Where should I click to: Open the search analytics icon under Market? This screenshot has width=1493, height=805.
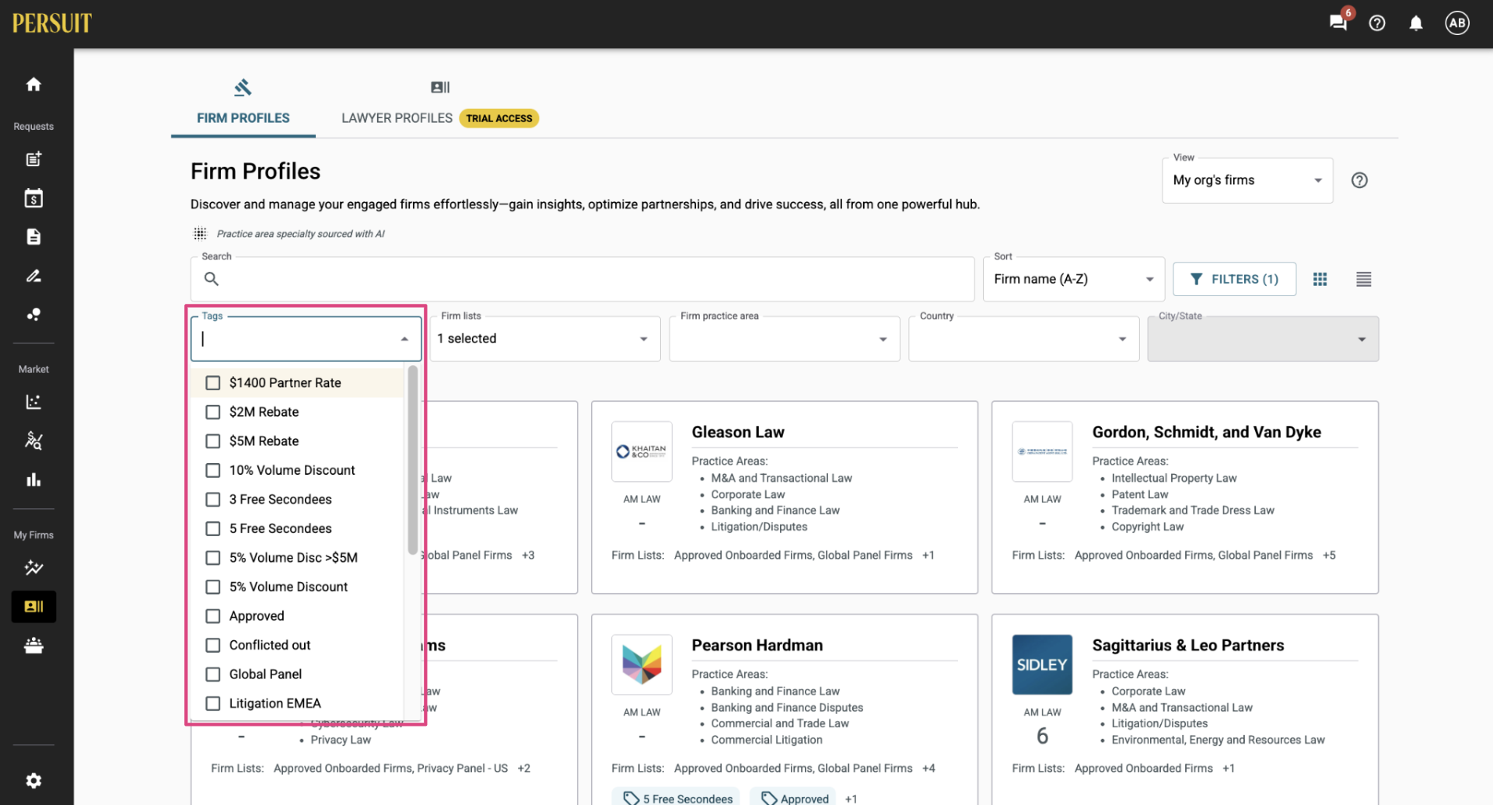pyautogui.click(x=33, y=441)
